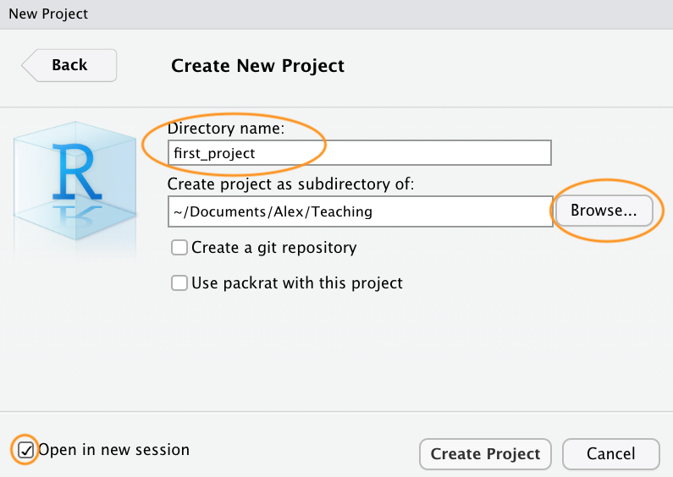Tick the Use packrat with this project box
Viewport: 673px width, 477px height.
pos(179,283)
